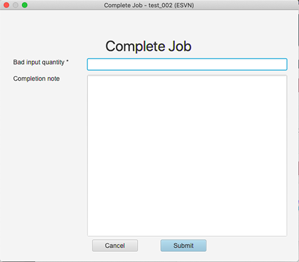Image resolution: width=299 pixels, height=262 pixels.
Task: Click the gray minimize window button
Action: click(x=16, y=5)
